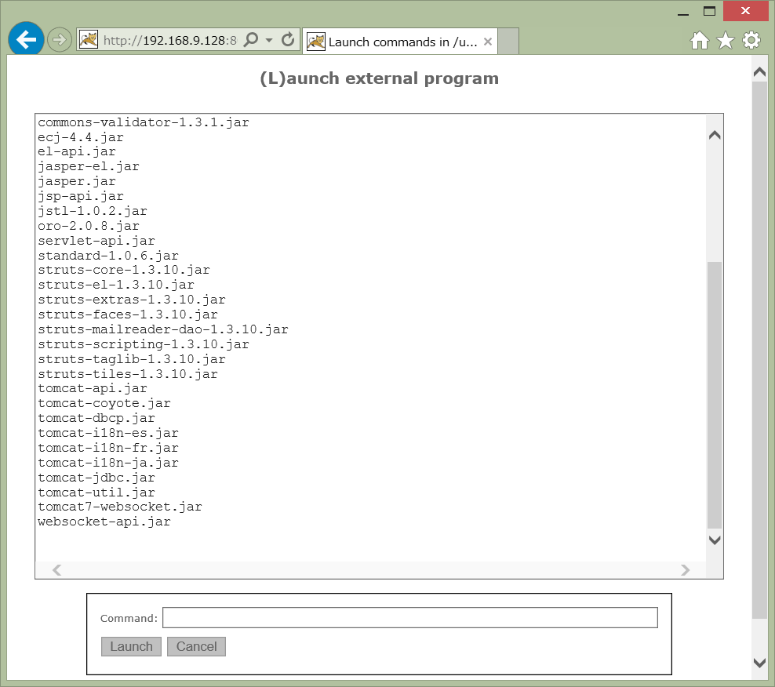
Task: Click line 'struts-taglib-1.3.10.jar'
Action: 132,358
